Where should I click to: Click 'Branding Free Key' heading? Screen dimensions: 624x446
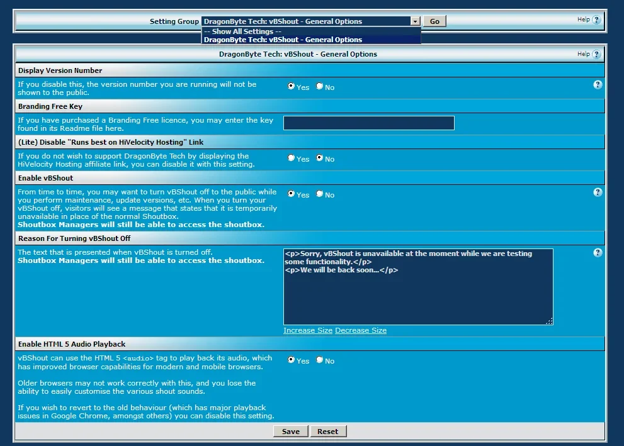[50, 106]
